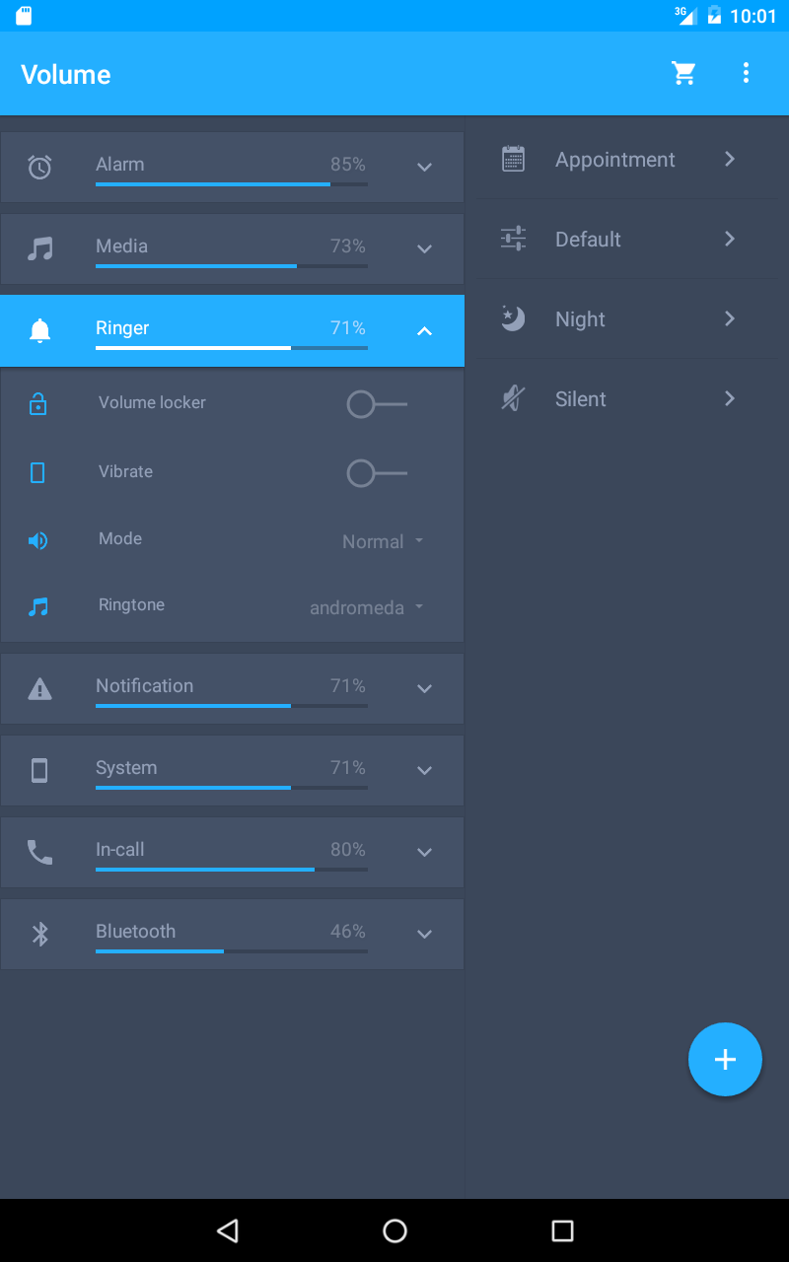Expand the Alarm volume options

click(x=425, y=167)
